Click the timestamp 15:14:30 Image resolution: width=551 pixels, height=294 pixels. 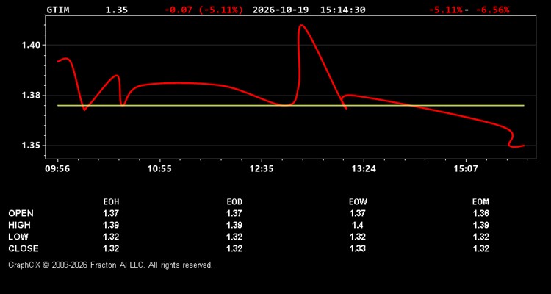point(342,10)
